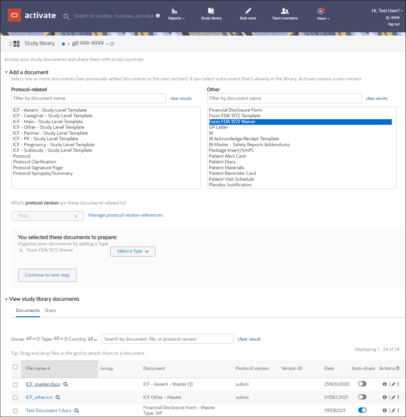Open Bulk work from top navigation
Image resolution: width=406 pixels, height=417 pixels.
coord(248,14)
